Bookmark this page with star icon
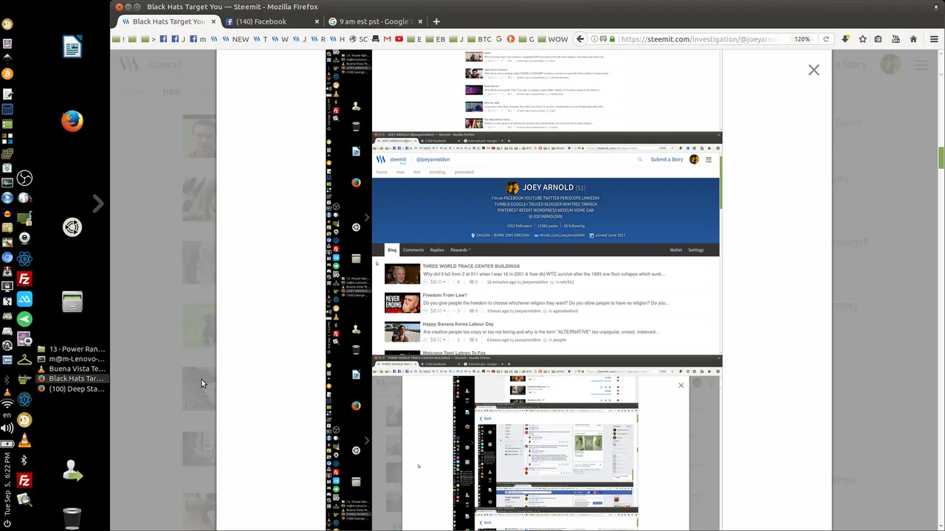The height and width of the screenshot is (531, 945). pyautogui.click(x=862, y=39)
